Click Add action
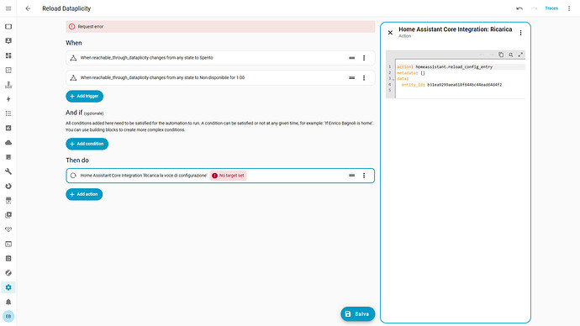 point(84,194)
